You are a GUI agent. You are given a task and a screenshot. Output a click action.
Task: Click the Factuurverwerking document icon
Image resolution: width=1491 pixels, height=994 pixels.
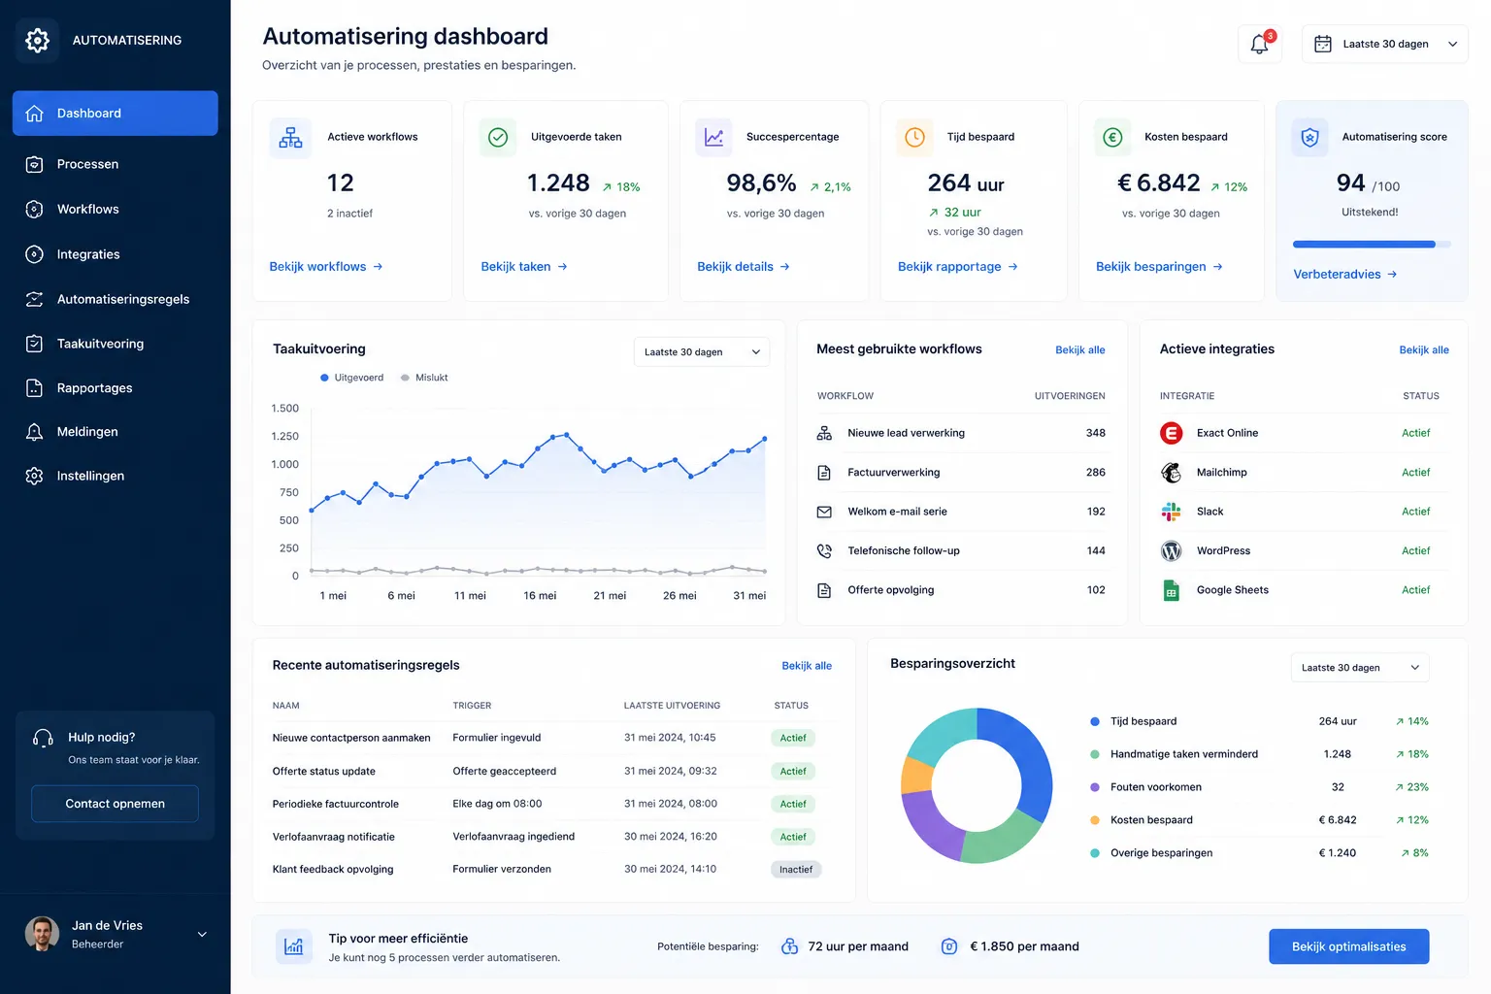(x=824, y=473)
